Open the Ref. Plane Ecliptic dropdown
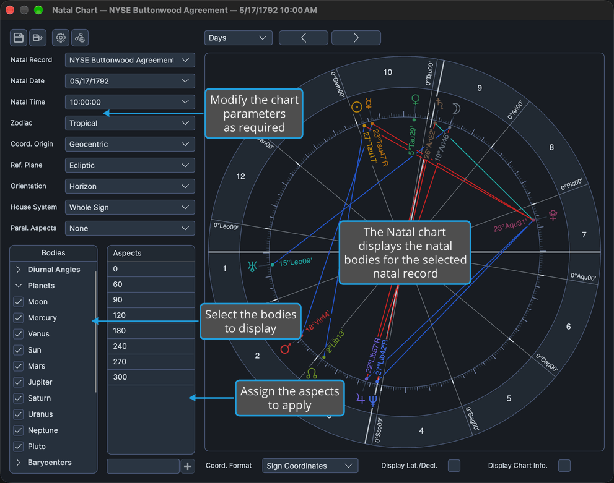Viewport: 614px width, 483px height. pyautogui.click(x=130, y=165)
